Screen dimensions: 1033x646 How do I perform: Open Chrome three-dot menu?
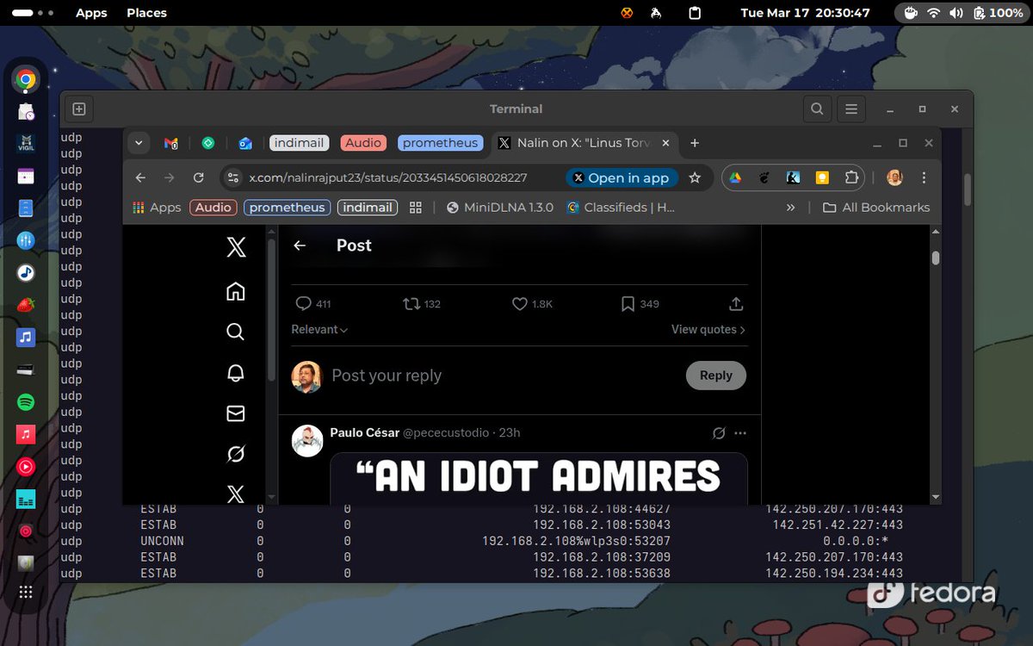point(924,177)
